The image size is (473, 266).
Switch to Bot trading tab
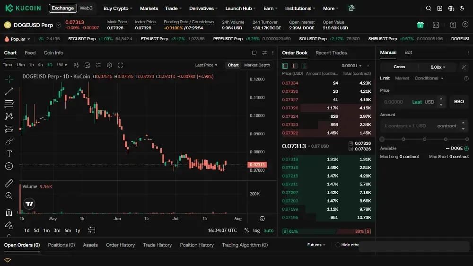[408, 53]
